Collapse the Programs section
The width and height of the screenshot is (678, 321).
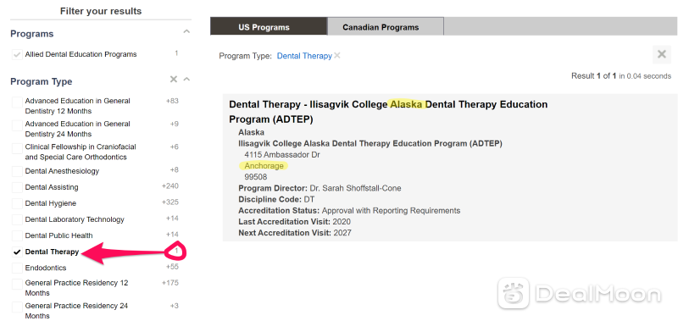point(186,31)
